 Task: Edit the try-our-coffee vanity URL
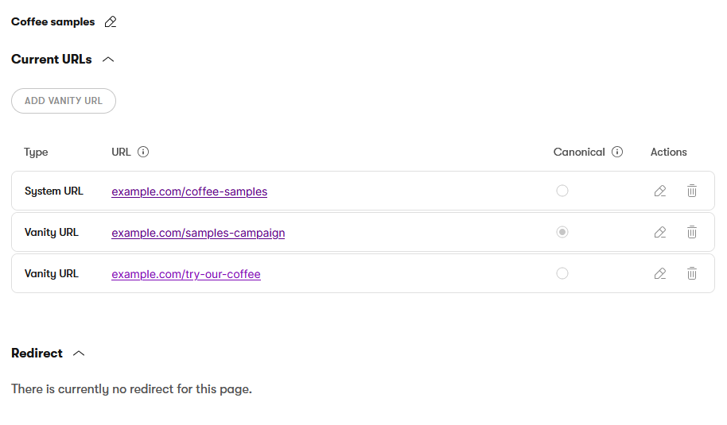(x=659, y=274)
